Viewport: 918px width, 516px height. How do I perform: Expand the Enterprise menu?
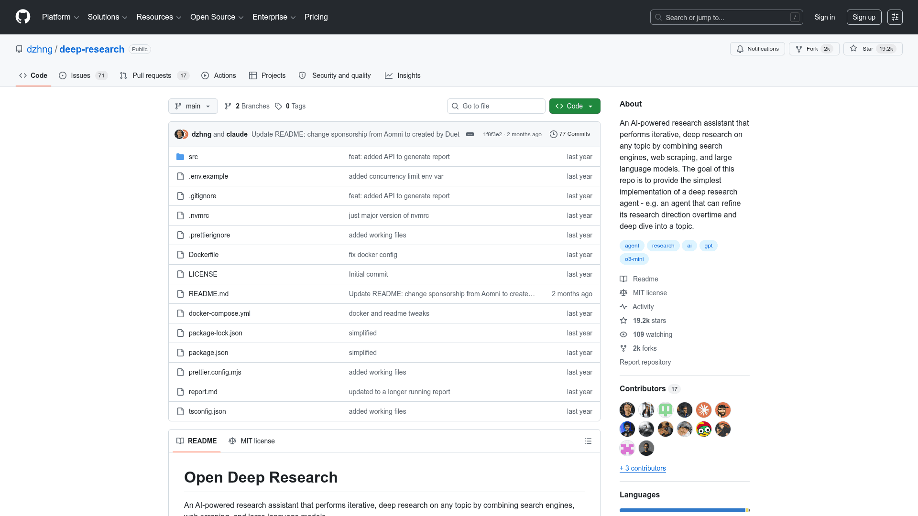point(274,17)
